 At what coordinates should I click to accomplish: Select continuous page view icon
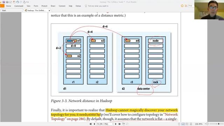183,124
